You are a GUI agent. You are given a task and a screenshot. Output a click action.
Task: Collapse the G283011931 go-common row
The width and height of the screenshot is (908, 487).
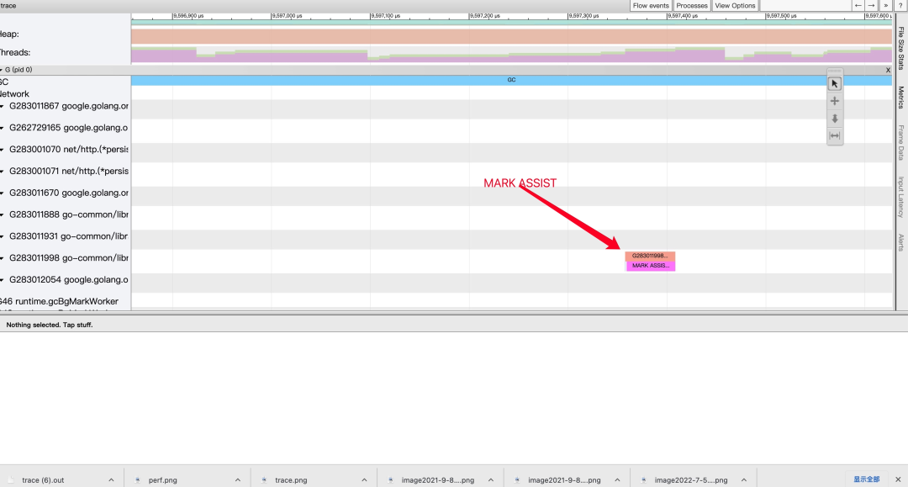(3, 237)
